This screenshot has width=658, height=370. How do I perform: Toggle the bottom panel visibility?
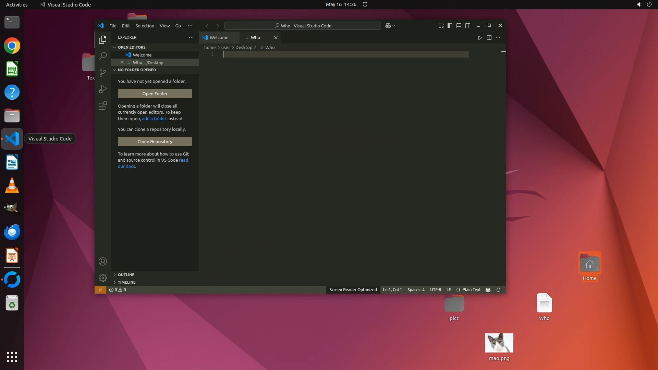tap(459, 26)
